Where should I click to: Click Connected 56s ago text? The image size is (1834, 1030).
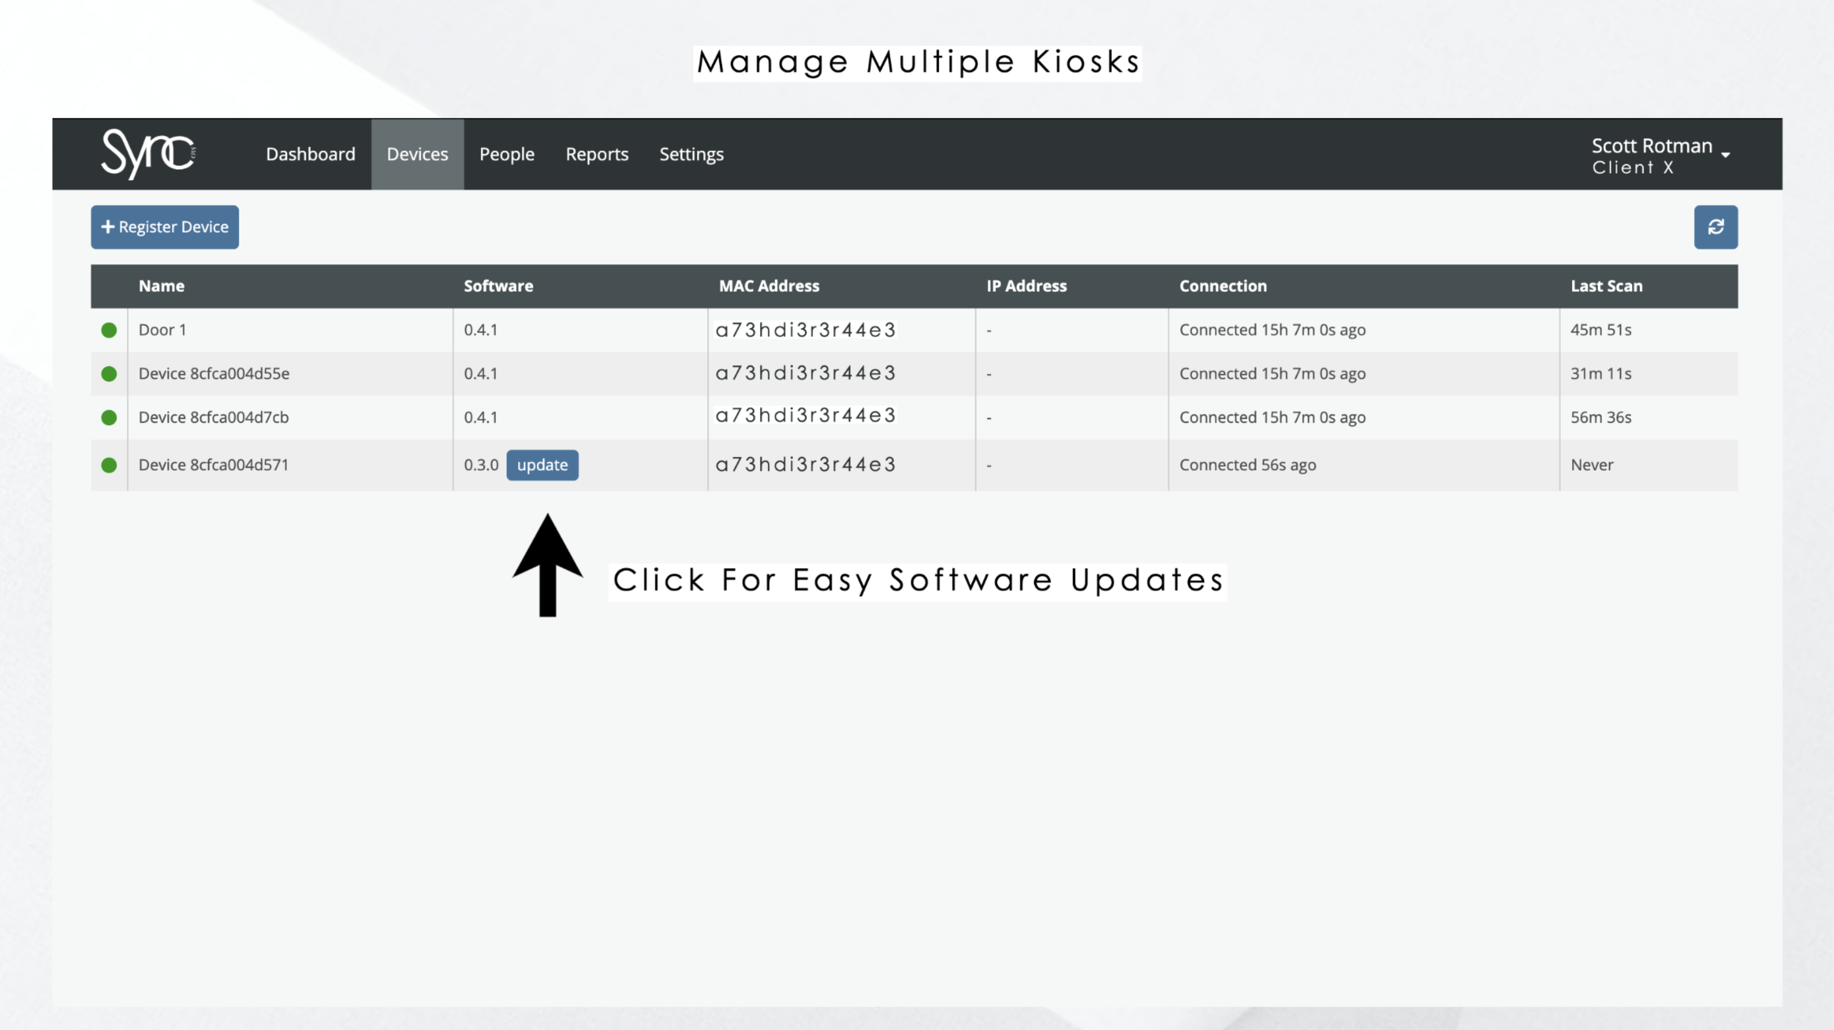click(1247, 466)
